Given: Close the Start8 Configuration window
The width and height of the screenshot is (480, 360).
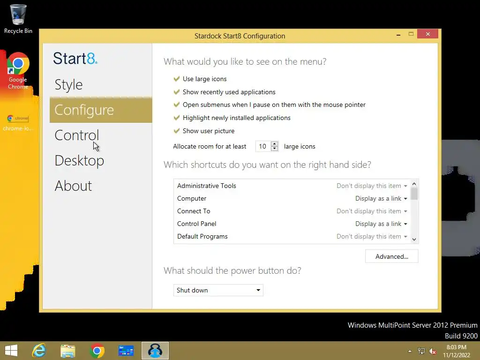Looking at the screenshot, I should 427,34.
